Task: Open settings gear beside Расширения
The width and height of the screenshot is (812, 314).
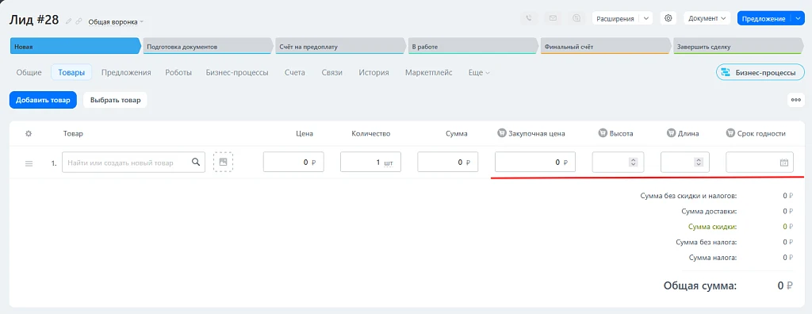Action: (x=668, y=18)
